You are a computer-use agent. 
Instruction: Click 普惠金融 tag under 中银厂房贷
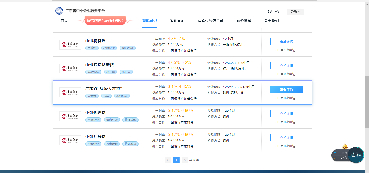click(x=112, y=144)
